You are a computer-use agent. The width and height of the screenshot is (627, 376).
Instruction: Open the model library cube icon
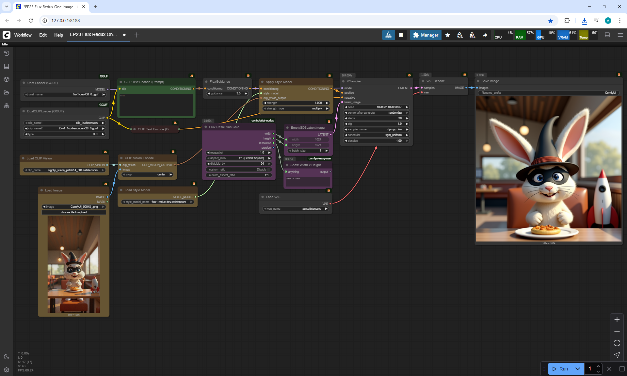click(7, 79)
